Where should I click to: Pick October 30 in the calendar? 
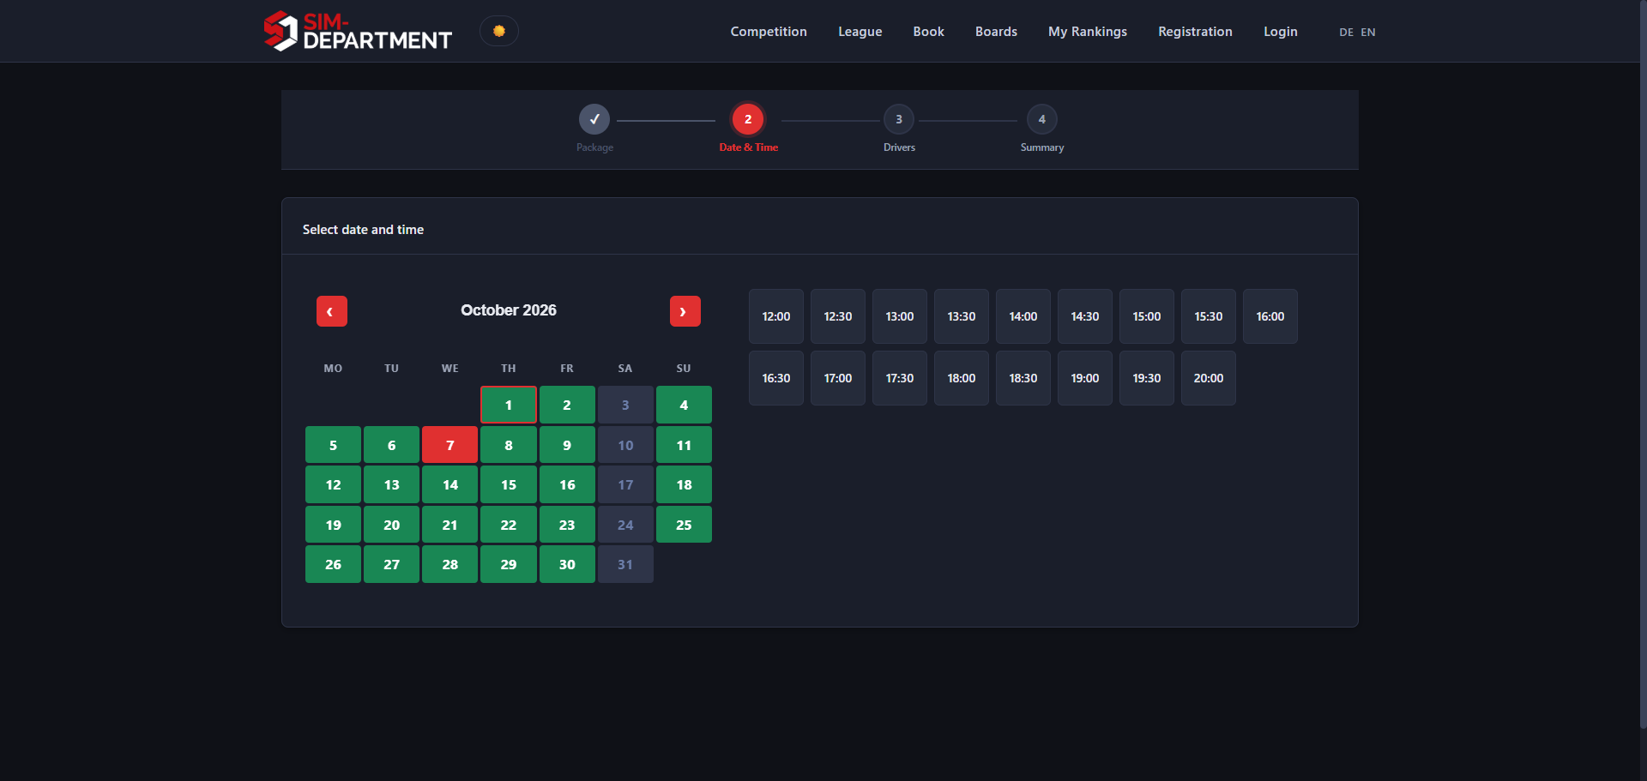pyautogui.click(x=567, y=564)
